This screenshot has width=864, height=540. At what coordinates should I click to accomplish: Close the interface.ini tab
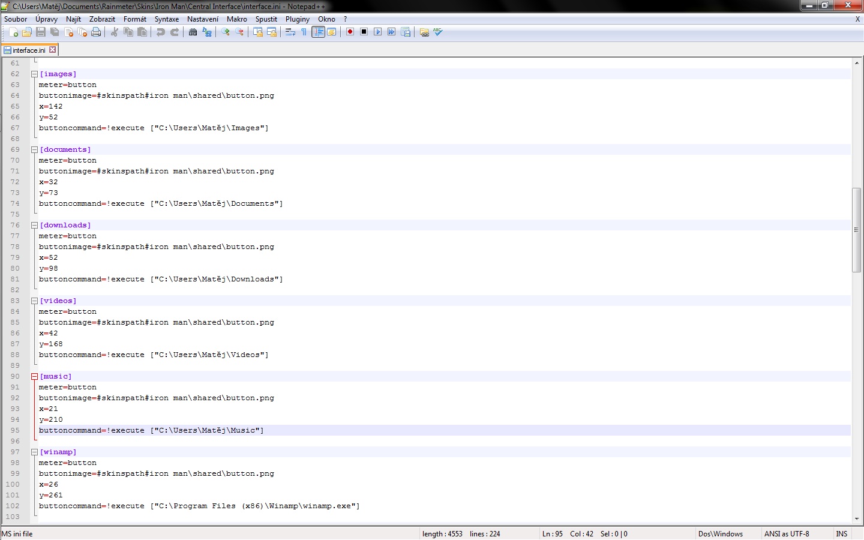coord(53,50)
